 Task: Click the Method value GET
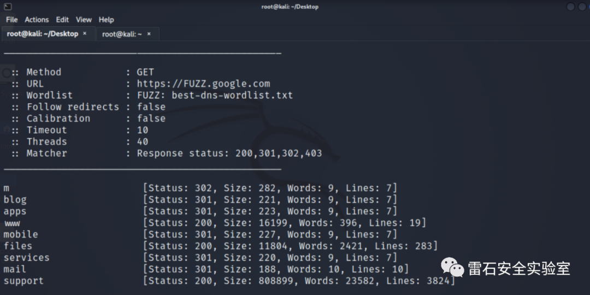[x=145, y=72]
